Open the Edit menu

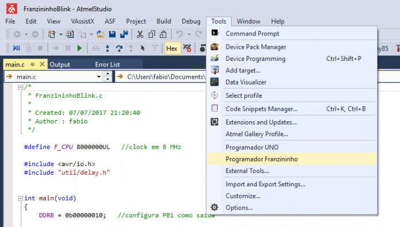(x=31, y=21)
